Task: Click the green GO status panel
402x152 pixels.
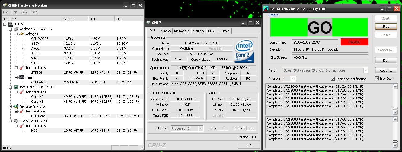Action: (319, 27)
